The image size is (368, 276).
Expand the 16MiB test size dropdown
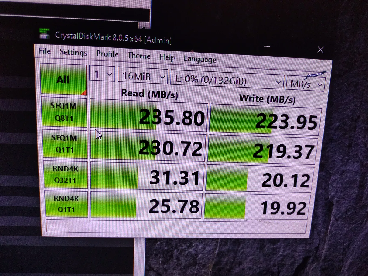pyautogui.click(x=143, y=76)
